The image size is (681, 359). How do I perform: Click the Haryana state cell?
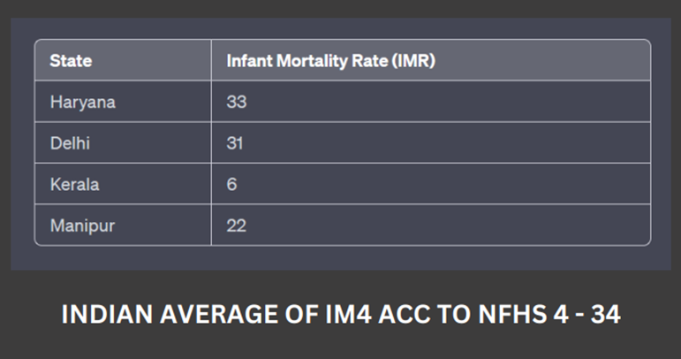[x=82, y=103]
